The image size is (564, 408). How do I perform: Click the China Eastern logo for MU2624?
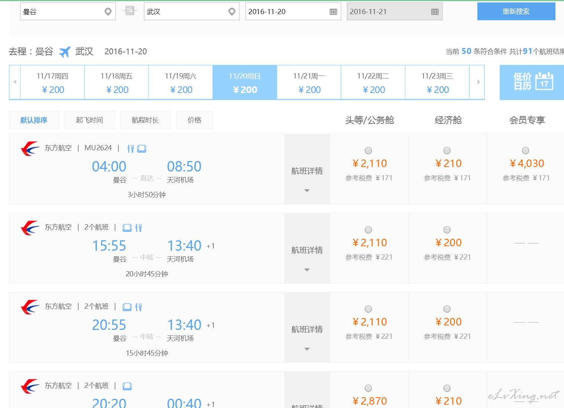click(x=30, y=148)
